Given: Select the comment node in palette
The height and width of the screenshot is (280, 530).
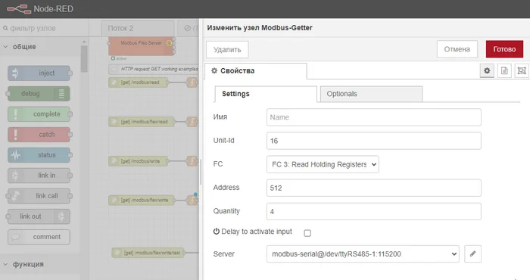Looking at the screenshot, I should tap(39, 237).
